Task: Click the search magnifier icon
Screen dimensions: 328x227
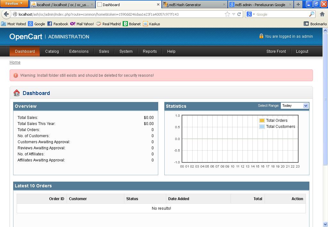Action: pos(311,14)
